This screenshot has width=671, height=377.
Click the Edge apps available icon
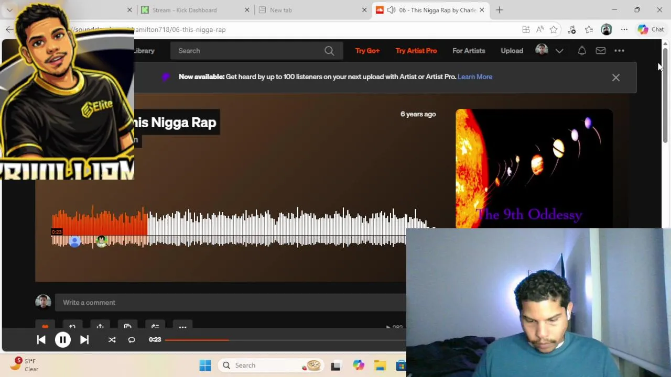pyautogui.click(x=526, y=30)
